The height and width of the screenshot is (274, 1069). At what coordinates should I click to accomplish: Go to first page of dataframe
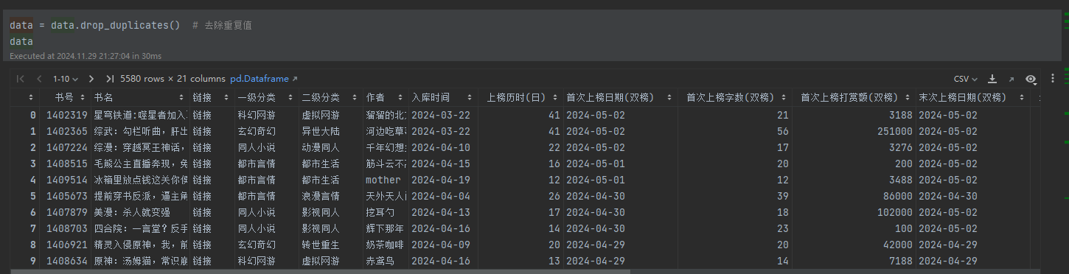coord(20,79)
